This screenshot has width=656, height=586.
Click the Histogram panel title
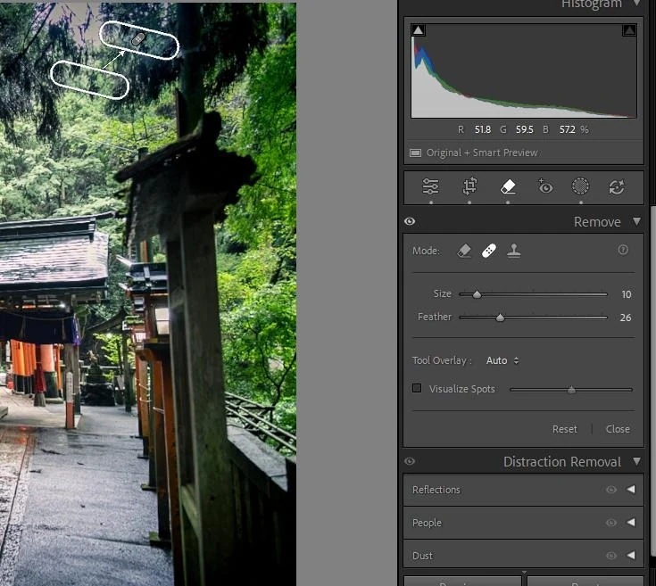(591, 4)
